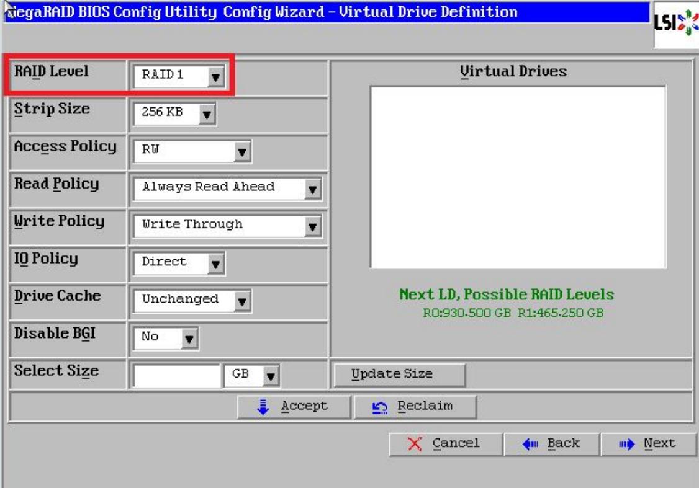
Task: Click the Reclaim button
Action: click(415, 407)
